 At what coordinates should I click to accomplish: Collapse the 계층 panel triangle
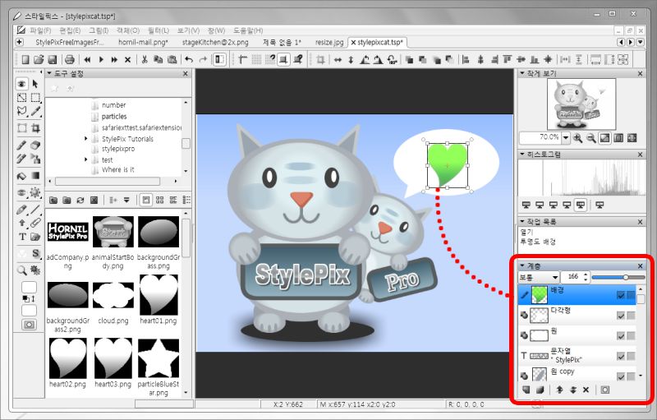pos(522,265)
